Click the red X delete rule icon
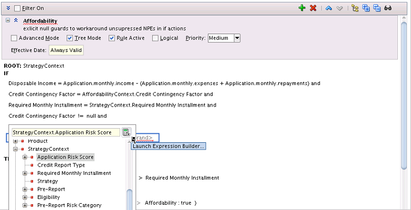 tap(313, 8)
